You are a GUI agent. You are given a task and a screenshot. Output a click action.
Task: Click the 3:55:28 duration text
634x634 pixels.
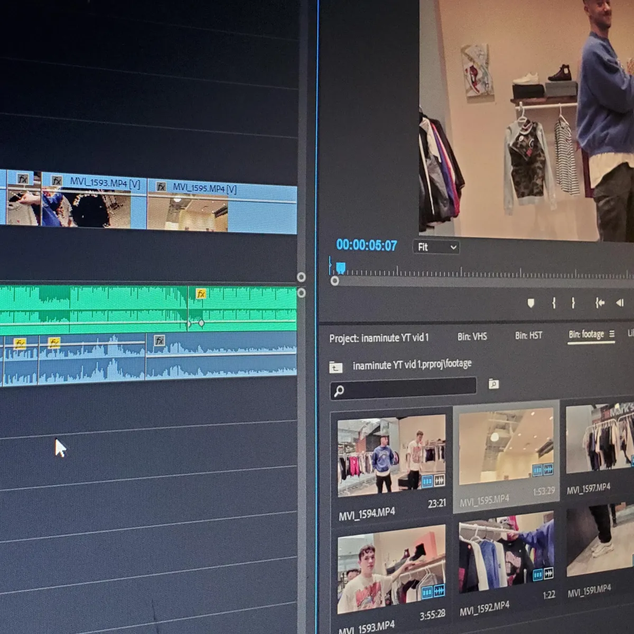tap(432, 614)
